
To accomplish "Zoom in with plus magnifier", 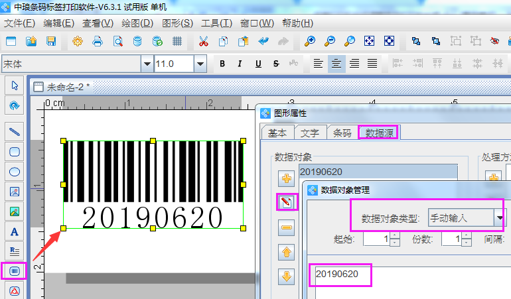I will coord(310,41).
